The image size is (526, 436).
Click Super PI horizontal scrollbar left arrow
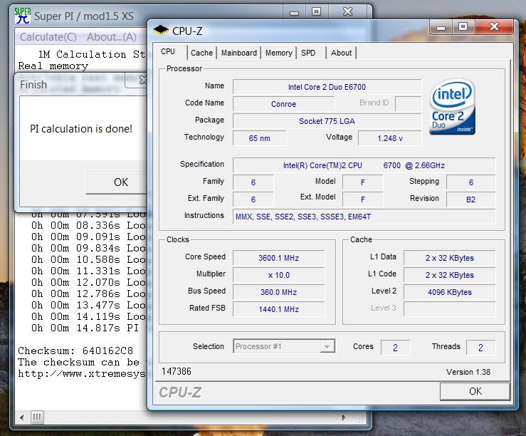(22, 417)
